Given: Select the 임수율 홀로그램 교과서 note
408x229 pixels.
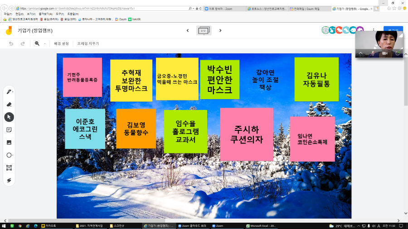Looking at the screenshot, I should [185, 132].
